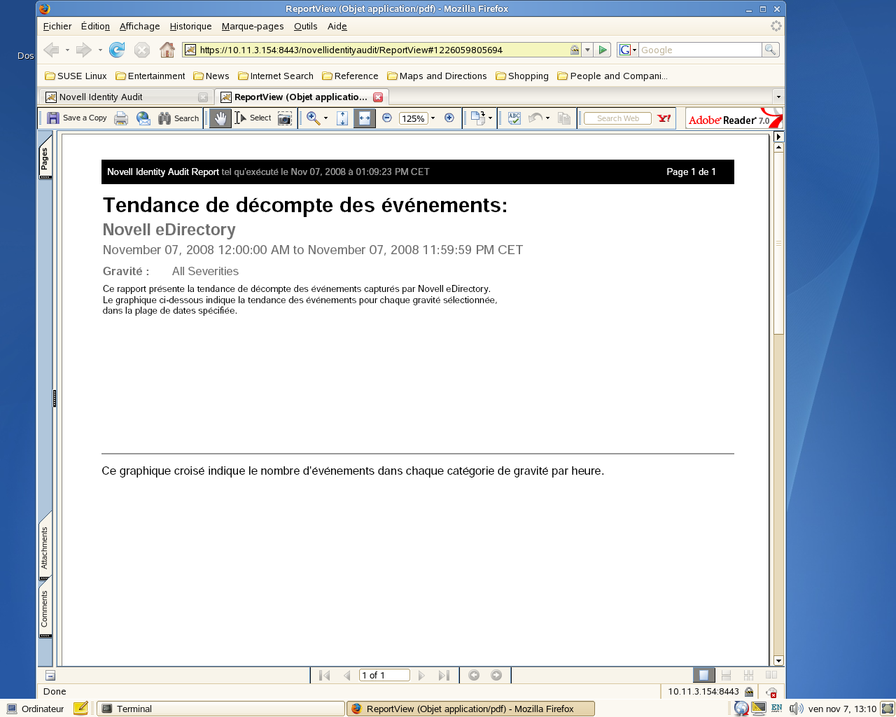The width and height of the screenshot is (896, 717).
Task: Open the Outils menu
Action: point(305,27)
